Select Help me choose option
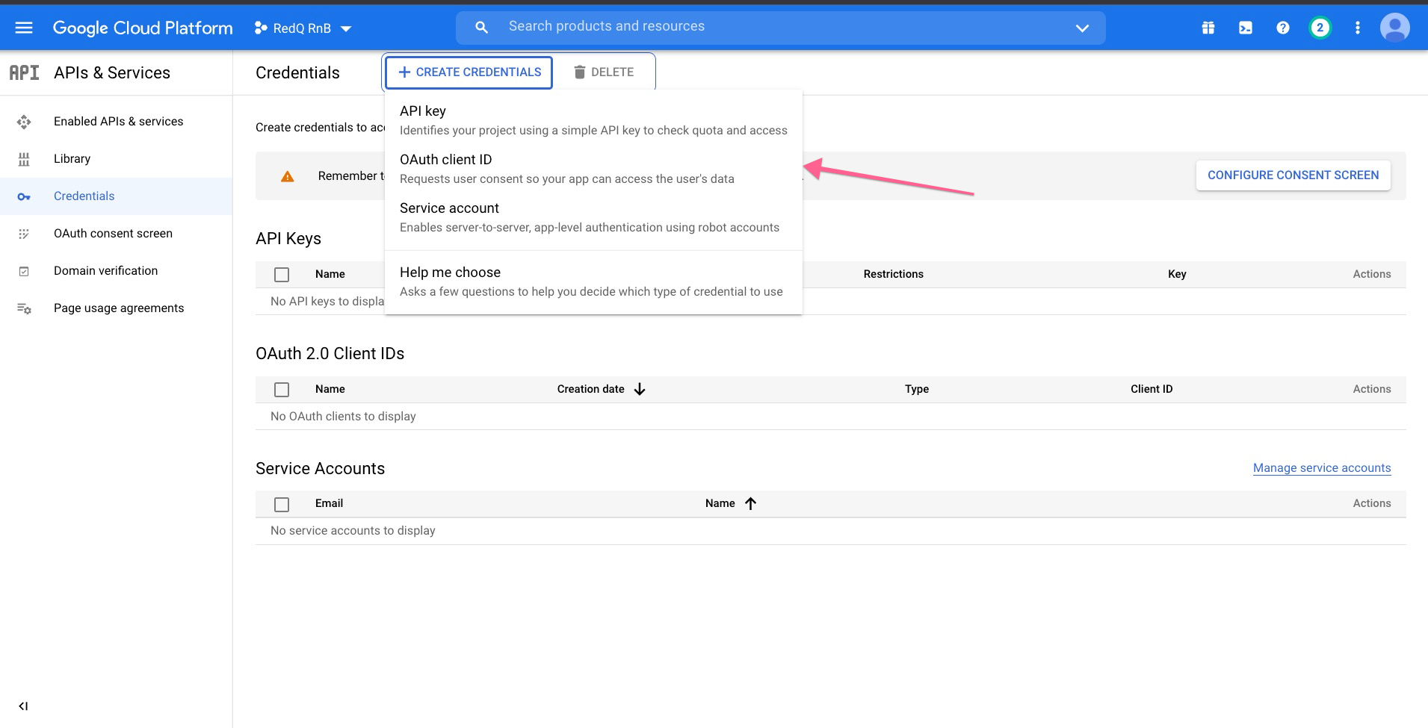This screenshot has width=1428, height=728. 593,281
